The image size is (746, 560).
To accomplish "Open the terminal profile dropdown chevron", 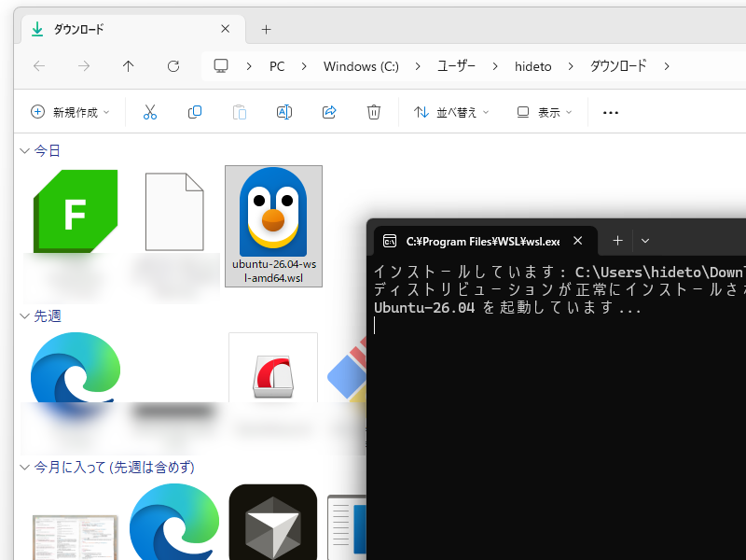I will pos(645,241).
